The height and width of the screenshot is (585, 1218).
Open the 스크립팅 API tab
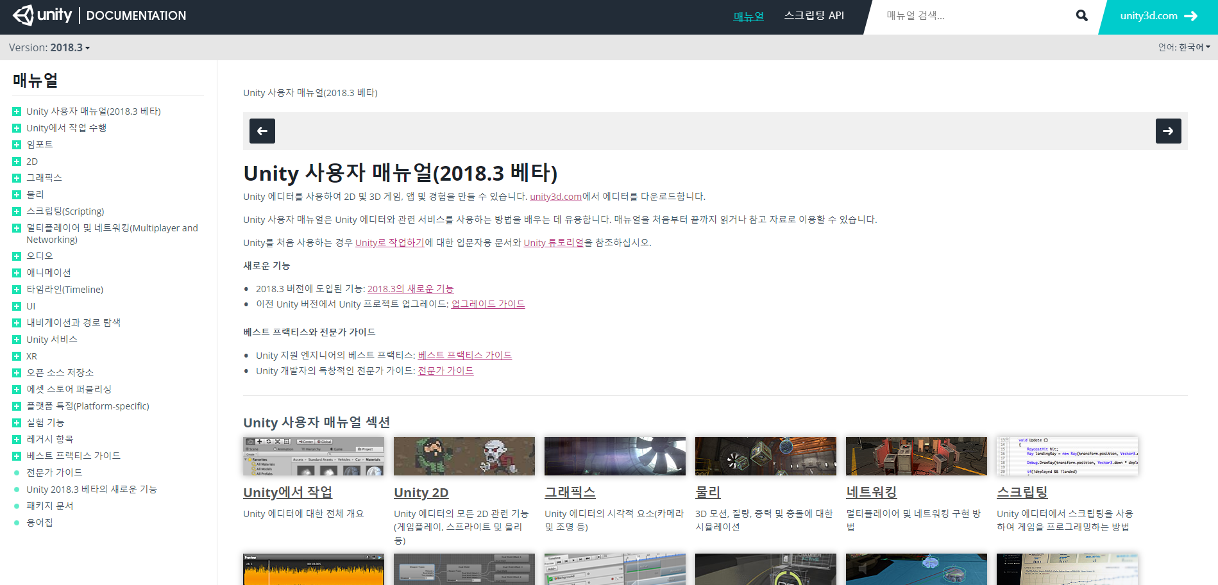pyautogui.click(x=814, y=15)
